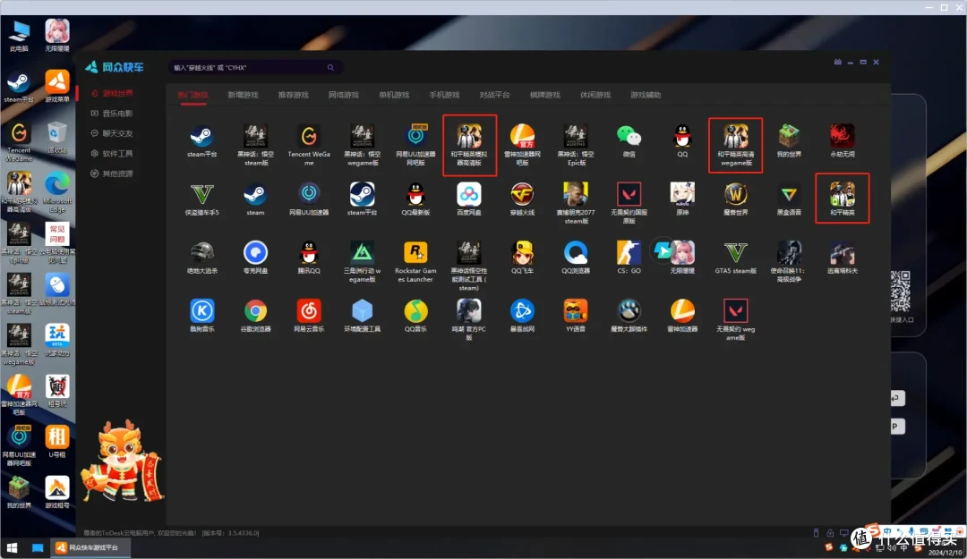Switch to the 新增游戏 tab

(243, 95)
